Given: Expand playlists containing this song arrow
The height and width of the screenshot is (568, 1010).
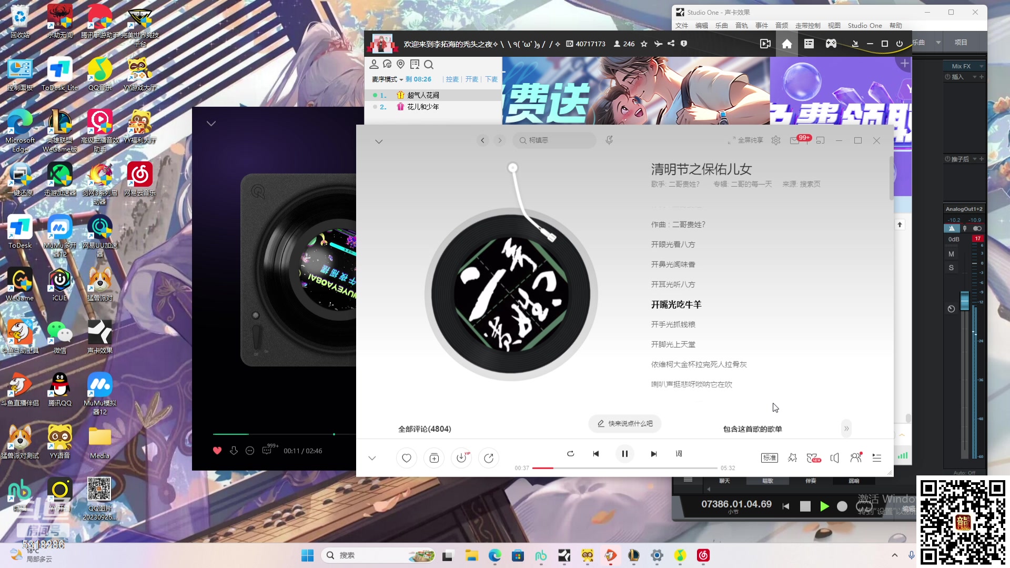Looking at the screenshot, I should pos(846,429).
